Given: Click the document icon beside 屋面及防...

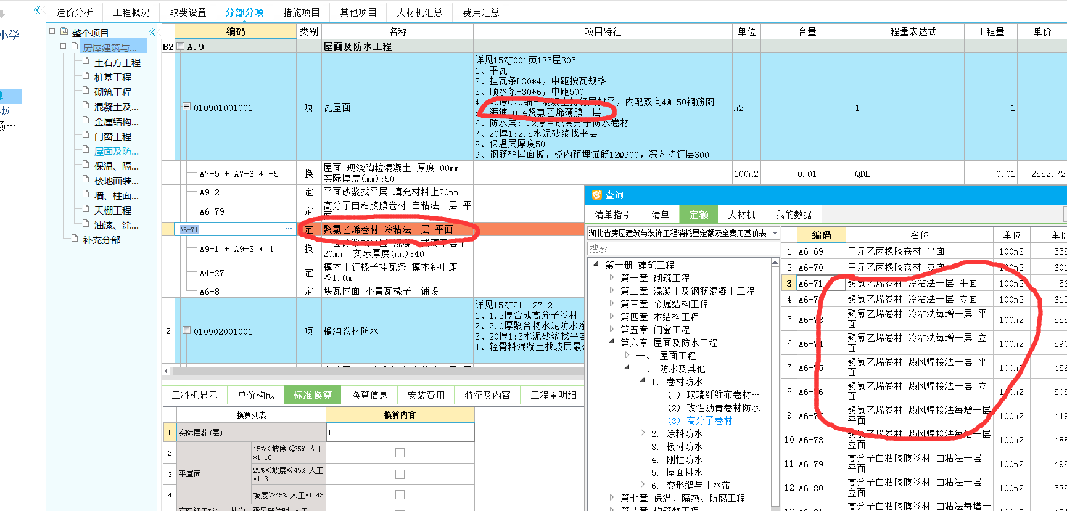Looking at the screenshot, I should (x=86, y=149).
